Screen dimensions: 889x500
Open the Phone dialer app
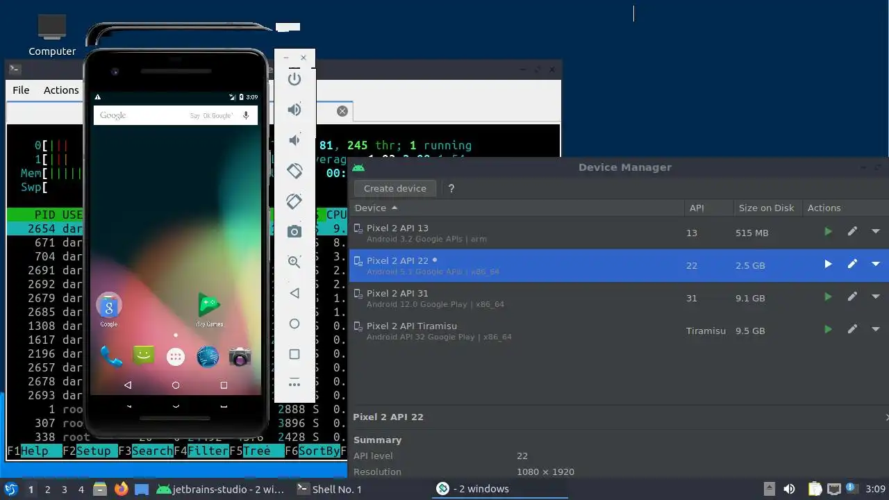click(x=111, y=356)
